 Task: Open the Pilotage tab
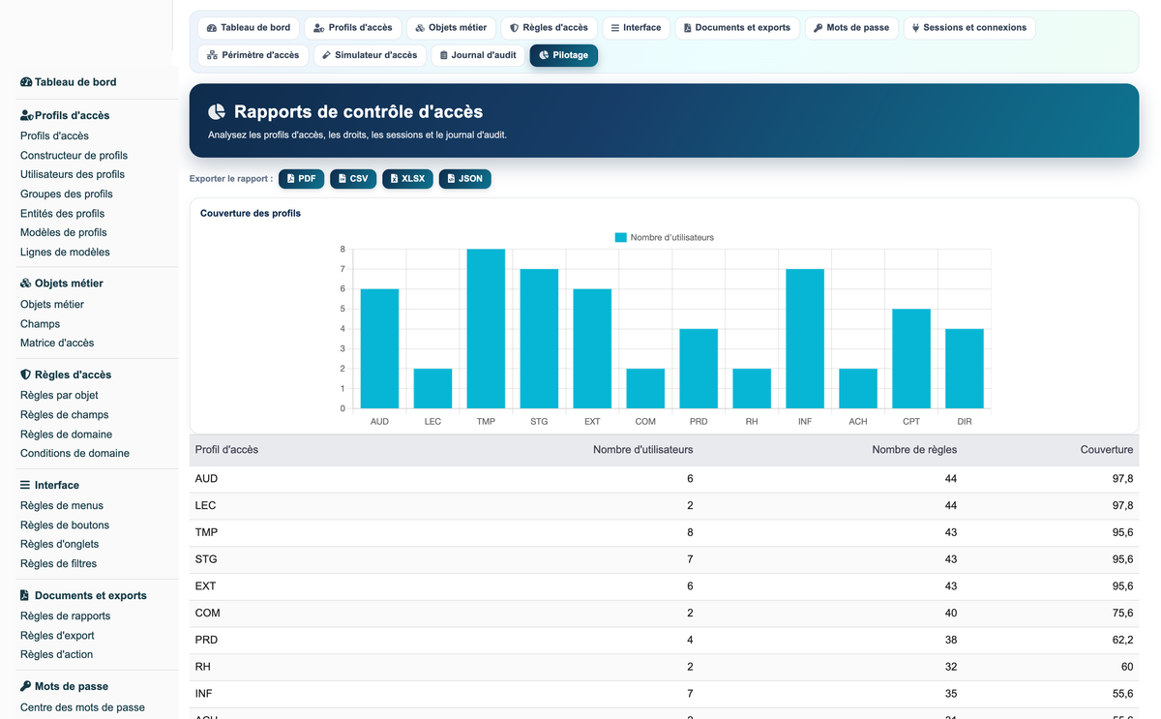click(x=564, y=55)
